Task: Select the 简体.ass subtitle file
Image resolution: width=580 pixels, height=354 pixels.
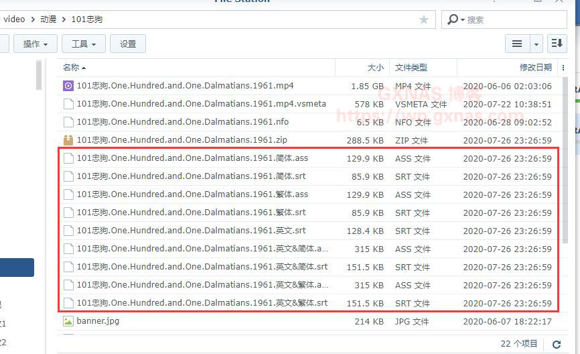Action: coord(192,158)
